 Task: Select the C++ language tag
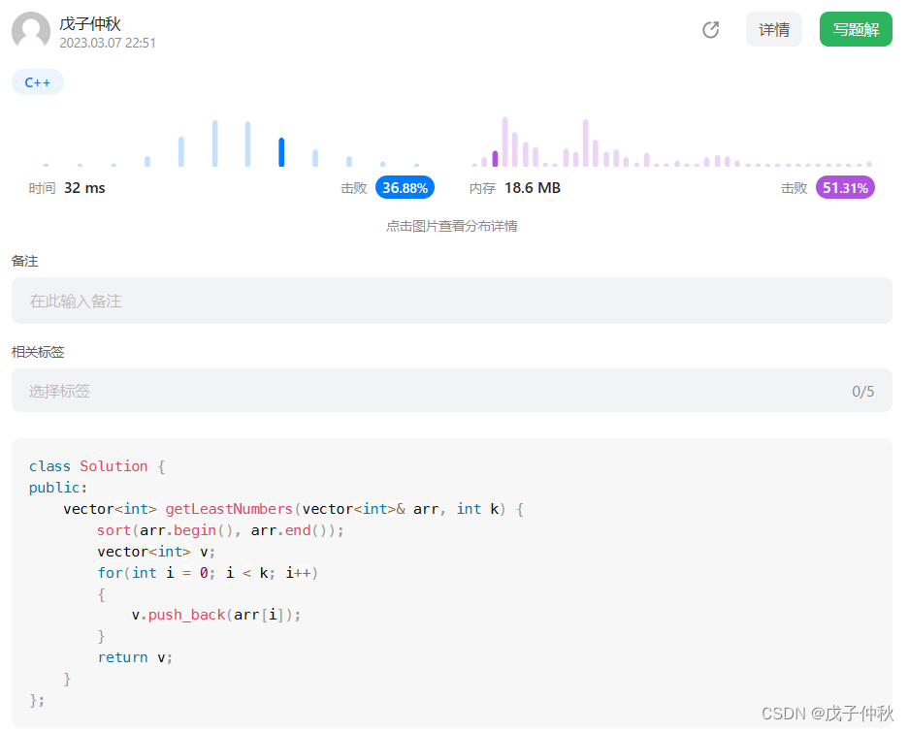coord(38,82)
